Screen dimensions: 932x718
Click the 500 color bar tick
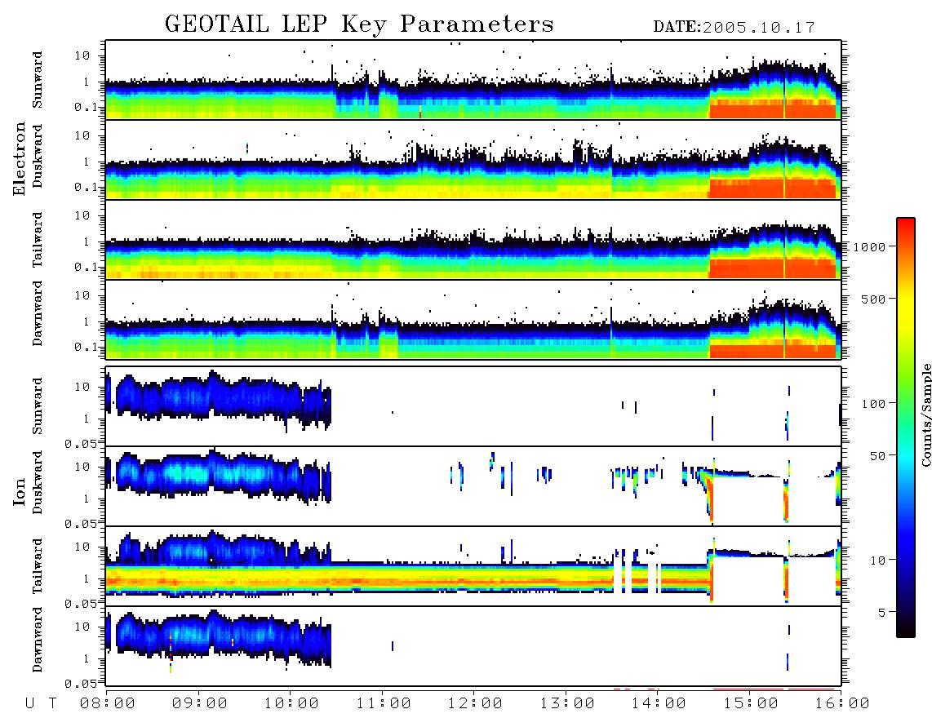pos(874,299)
